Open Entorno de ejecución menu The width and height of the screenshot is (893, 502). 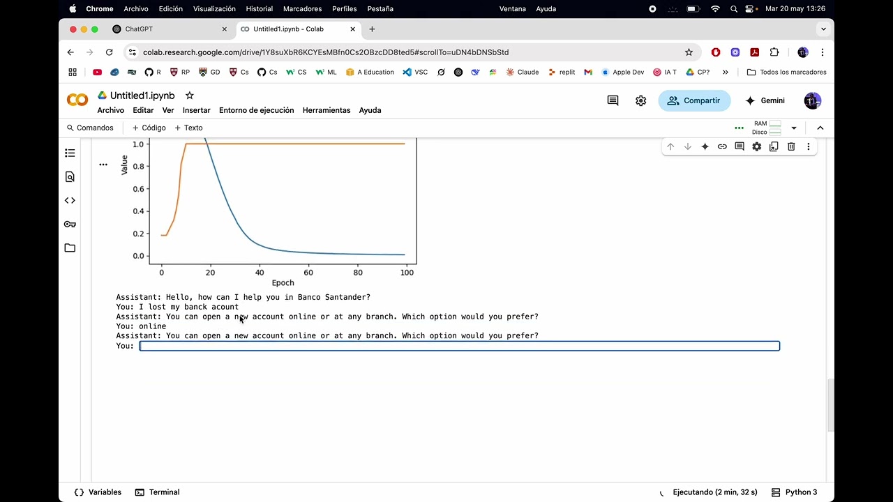point(256,110)
